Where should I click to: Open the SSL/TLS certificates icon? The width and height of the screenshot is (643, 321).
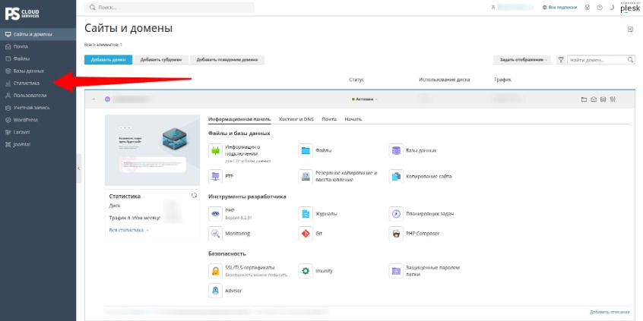coord(215,271)
